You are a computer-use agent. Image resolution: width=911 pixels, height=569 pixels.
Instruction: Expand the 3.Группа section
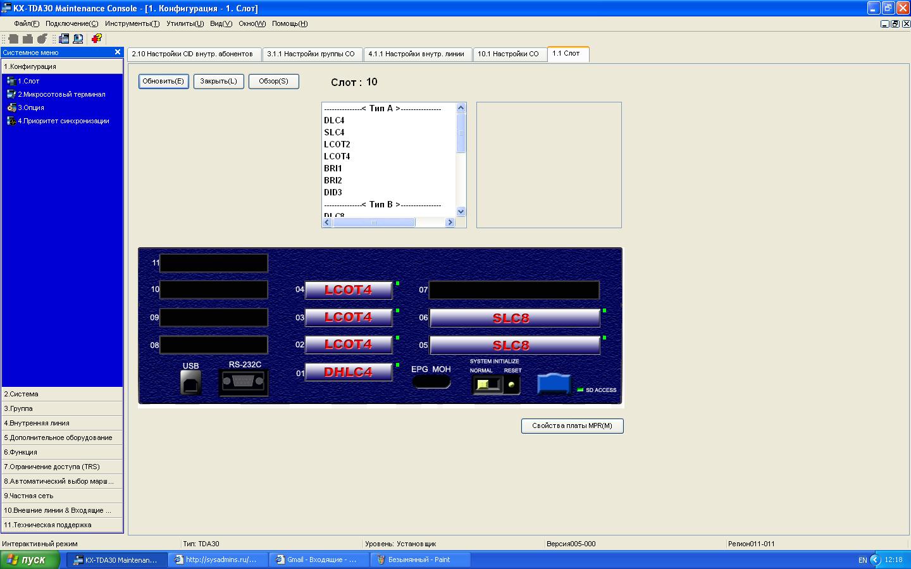(x=62, y=408)
